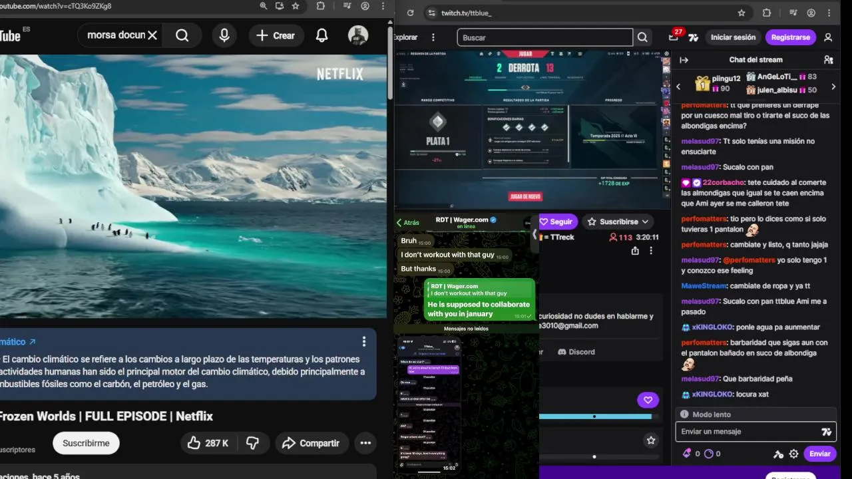
Task: Click zoom magnifier icon in YouTube address bar
Action: tap(264, 6)
